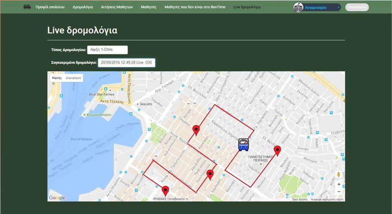Expand the Λογαριασμός account dropdown
Viewport: 392px width, 214px height.
(322, 7)
